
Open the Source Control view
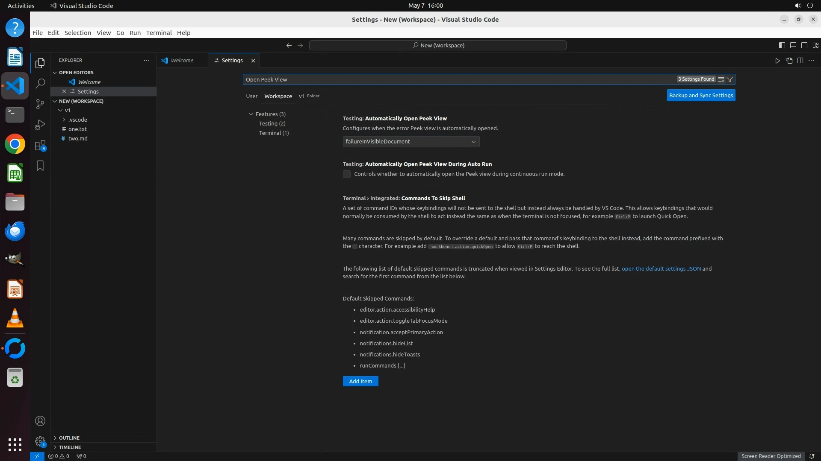(x=40, y=104)
